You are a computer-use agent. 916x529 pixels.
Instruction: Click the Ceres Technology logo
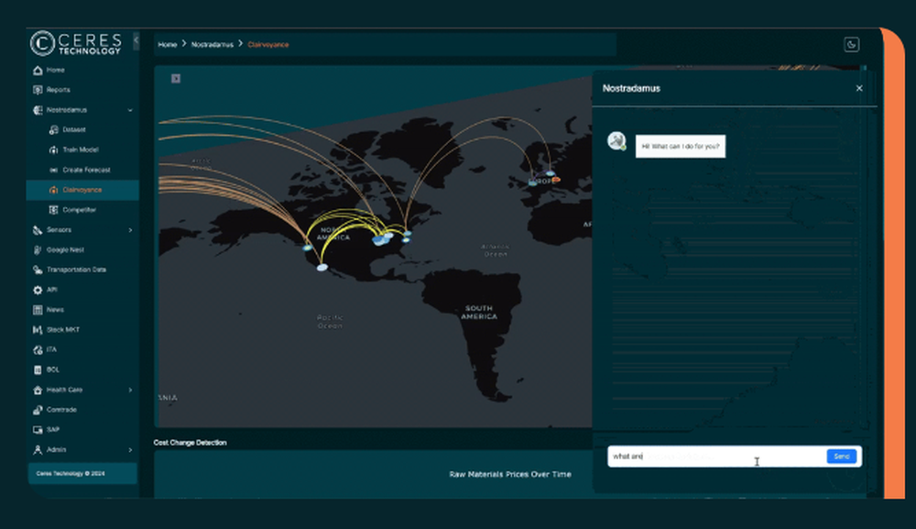[x=76, y=44]
